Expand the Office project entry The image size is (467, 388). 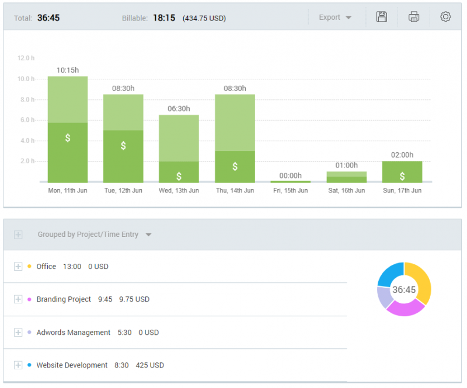point(18,267)
